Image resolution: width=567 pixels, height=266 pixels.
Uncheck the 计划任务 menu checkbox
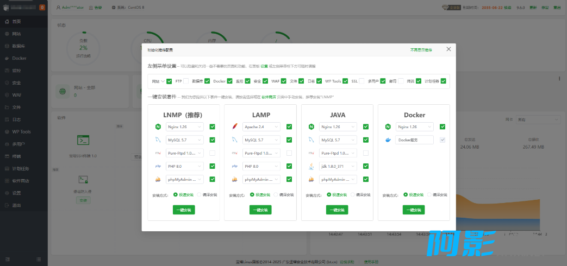click(444, 81)
